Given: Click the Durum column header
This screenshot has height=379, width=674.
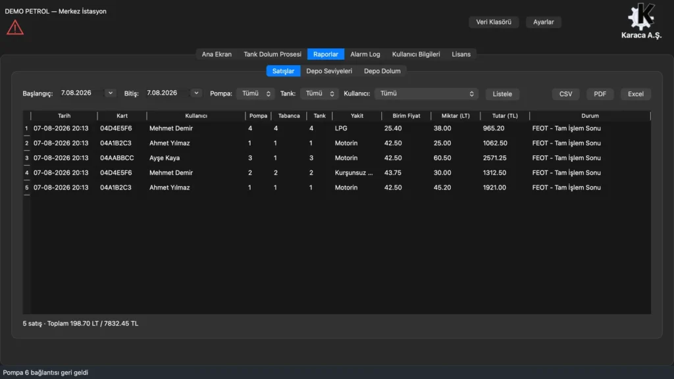Looking at the screenshot, I should (590, 116).
